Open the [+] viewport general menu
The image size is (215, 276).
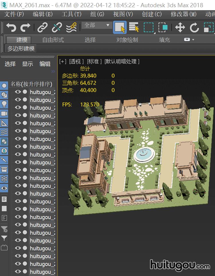[62, 61]
